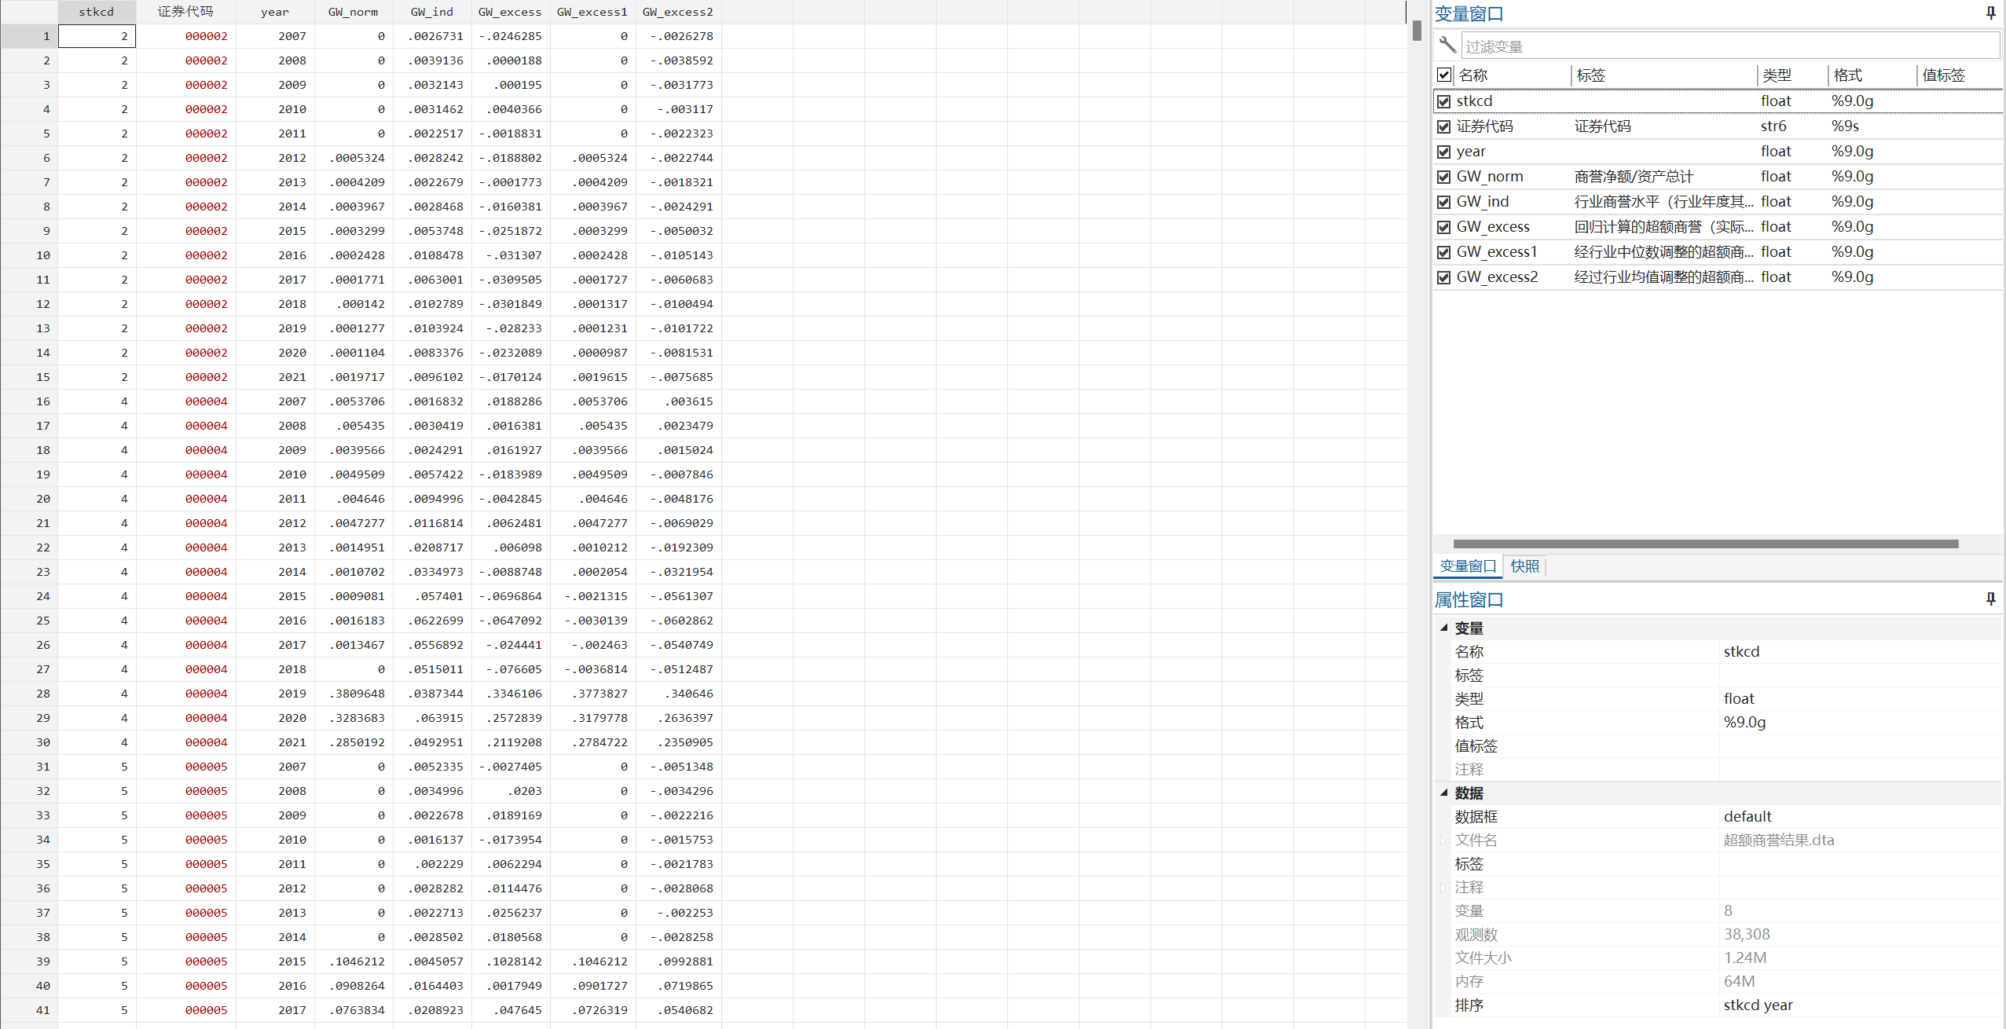This screenshot has width=2006, height=1029.
Task: Click the 证券代码 column header
Action: tap(185, 12)
